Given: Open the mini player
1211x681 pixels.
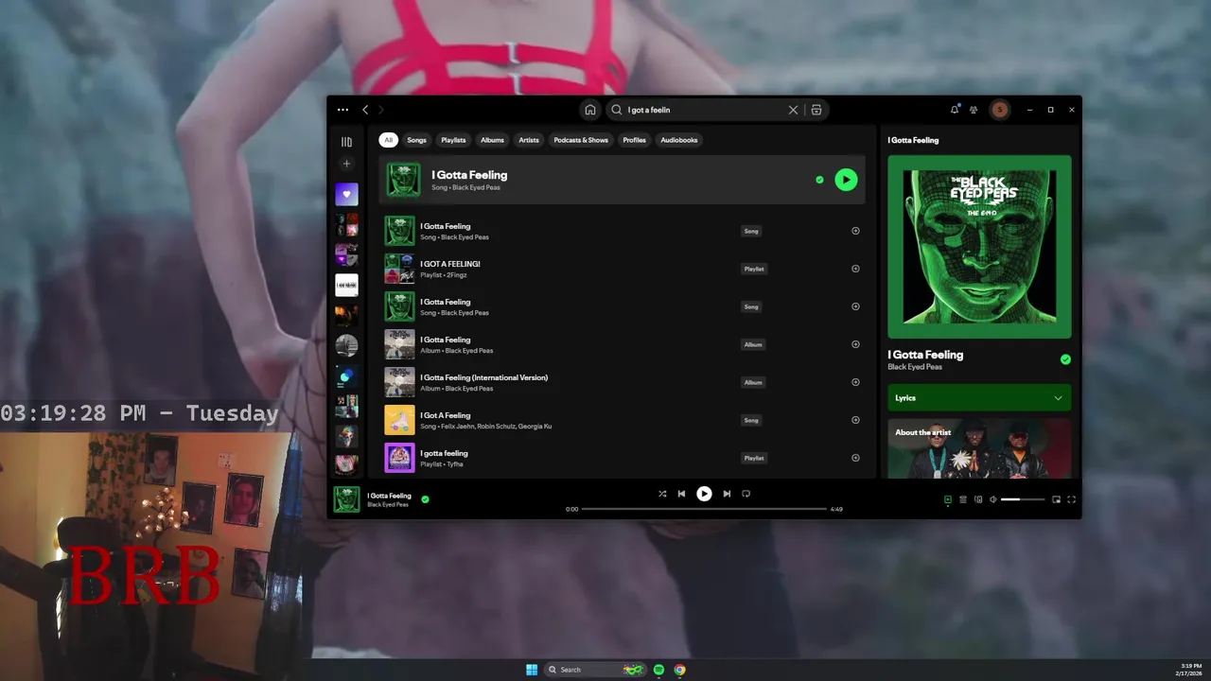Looking at the screenshot, I should click(1056, 499).
